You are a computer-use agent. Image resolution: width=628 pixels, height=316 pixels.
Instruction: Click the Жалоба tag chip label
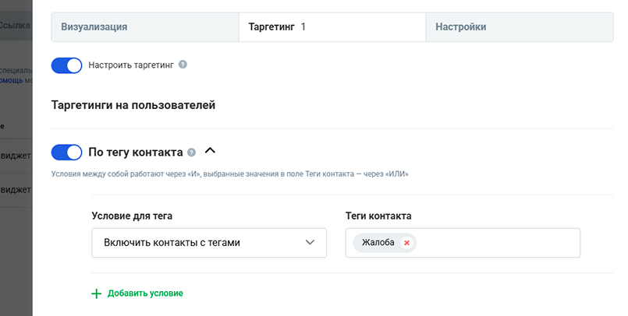click(378, 243)
